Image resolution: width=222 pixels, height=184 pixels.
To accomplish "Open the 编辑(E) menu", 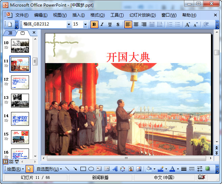I will click(41, 15).
